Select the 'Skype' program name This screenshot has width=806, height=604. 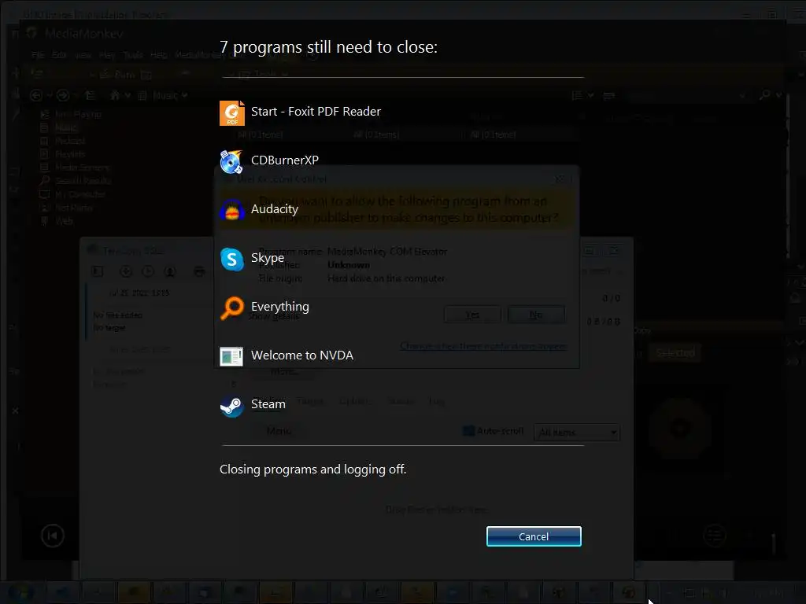268,258
